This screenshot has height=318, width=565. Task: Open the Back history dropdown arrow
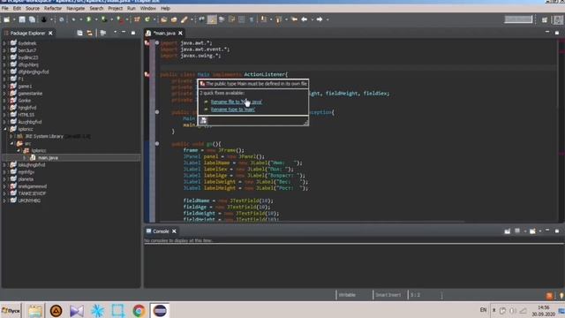(312, 19)
